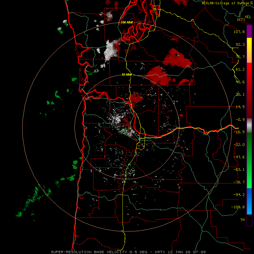Click the red segment of velocity color bar
This screenshot has width=254, height=254.
pos(249,91)
